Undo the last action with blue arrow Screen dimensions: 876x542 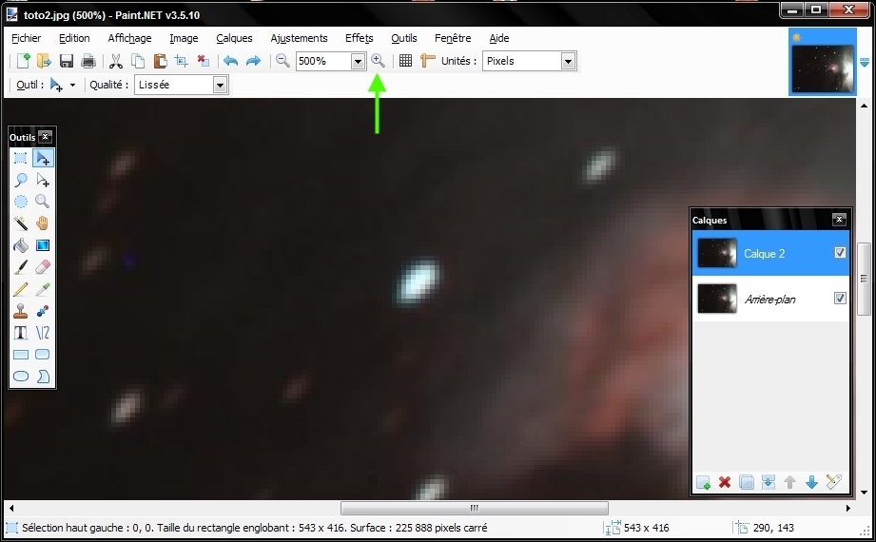coord(231,61)
